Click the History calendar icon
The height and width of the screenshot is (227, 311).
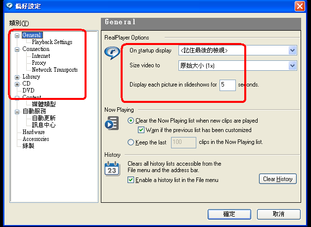112,169
